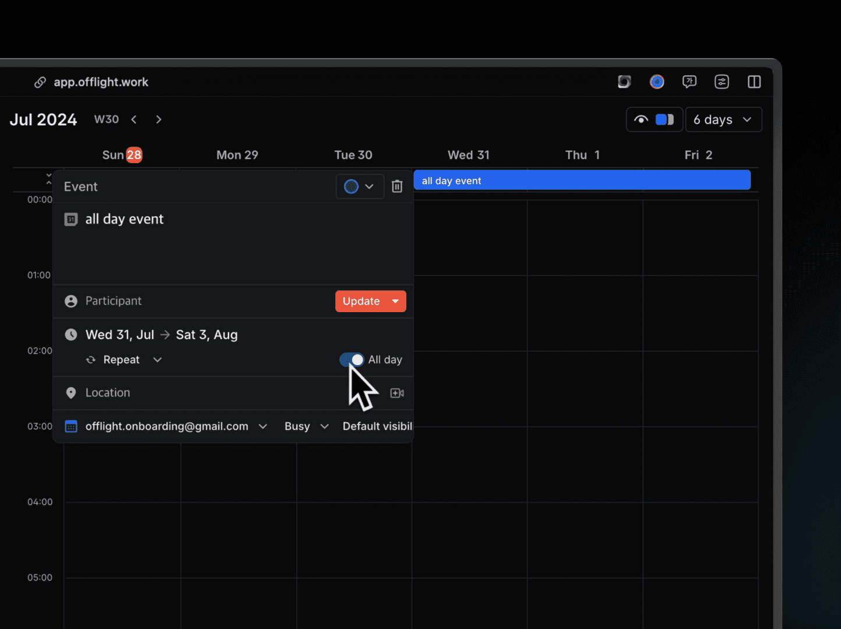Click the Update button

[361, 301]
